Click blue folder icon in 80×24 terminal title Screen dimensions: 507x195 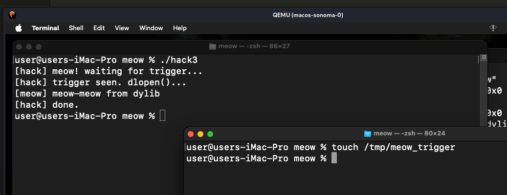point(367,134)
